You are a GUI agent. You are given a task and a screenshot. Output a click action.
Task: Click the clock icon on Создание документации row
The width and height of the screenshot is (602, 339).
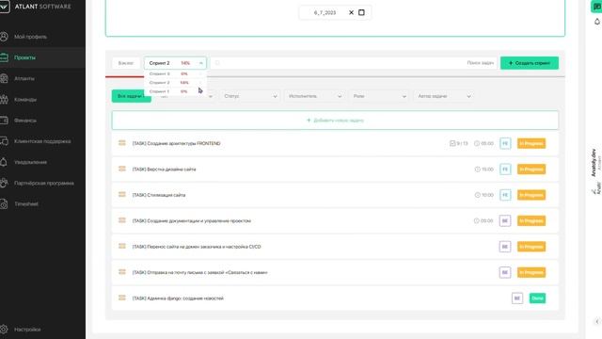[477, 220]
